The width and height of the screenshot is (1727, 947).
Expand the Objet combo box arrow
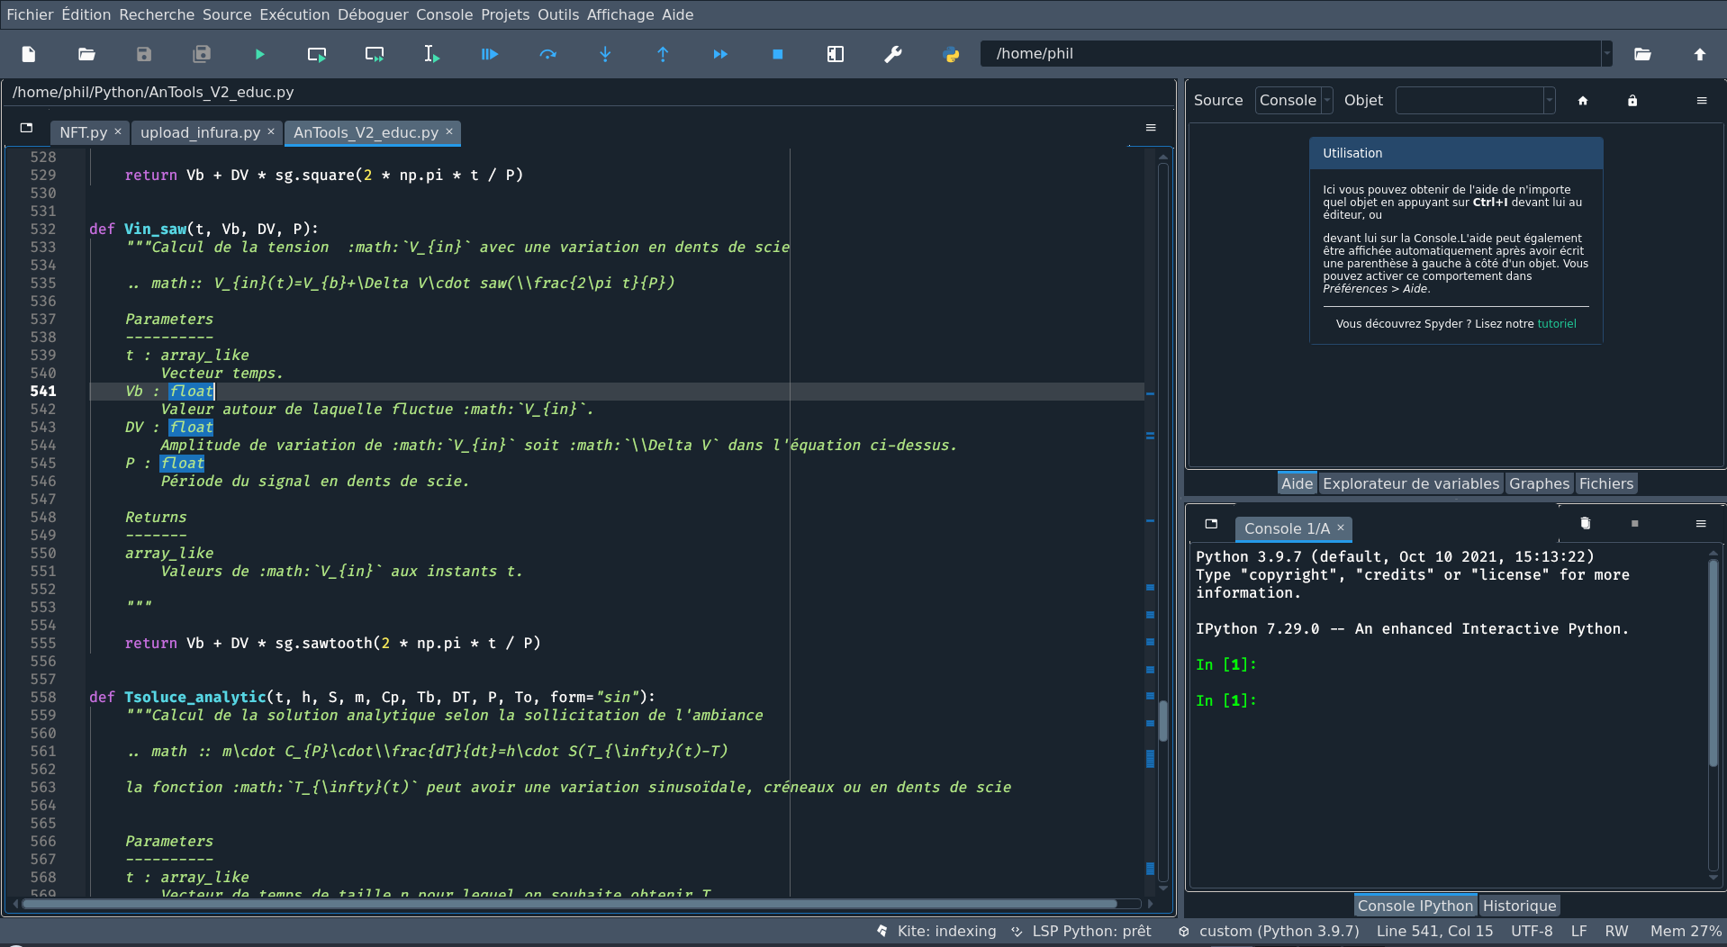1550,101
